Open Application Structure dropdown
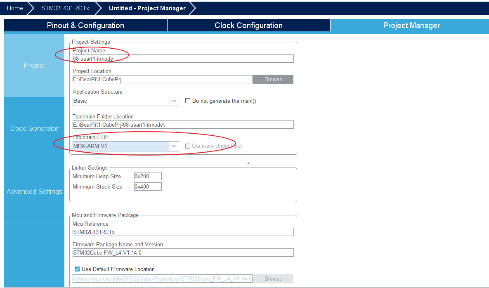 (126, 101)
